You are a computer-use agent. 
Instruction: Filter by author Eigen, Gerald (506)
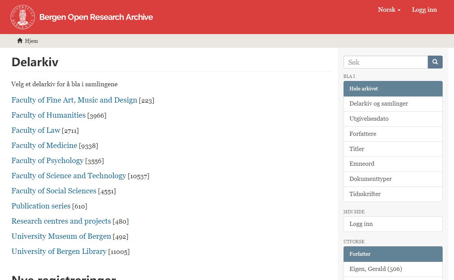pos(393,269)
